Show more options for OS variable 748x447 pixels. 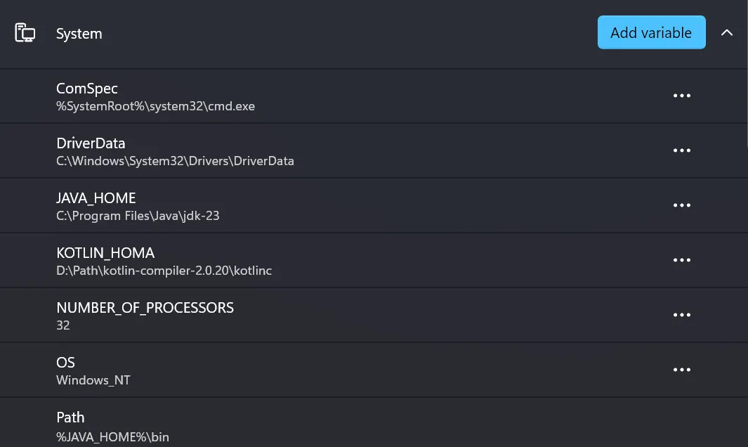(681, 370)
